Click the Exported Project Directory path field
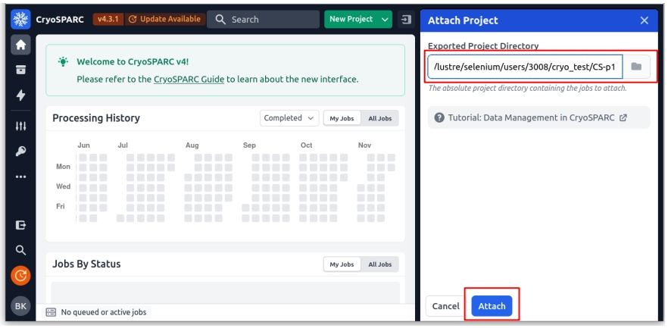668x328 pixels. pos(525,67)
